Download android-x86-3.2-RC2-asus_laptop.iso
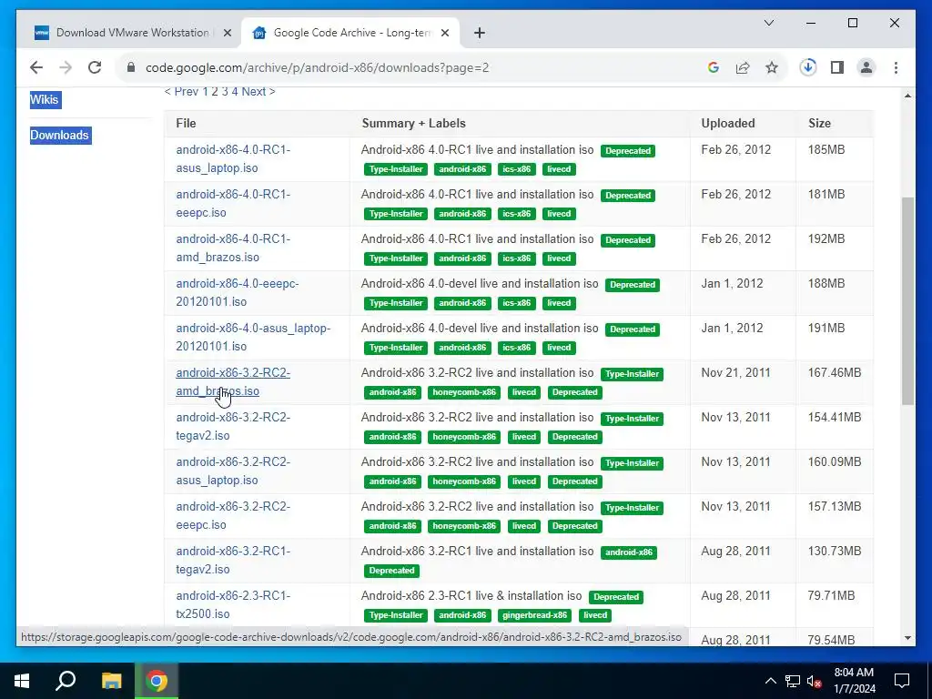 click(x=233, y=471)
